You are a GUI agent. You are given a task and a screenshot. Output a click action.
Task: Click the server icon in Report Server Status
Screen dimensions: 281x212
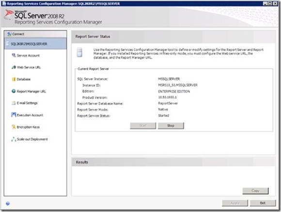point(79,52)
